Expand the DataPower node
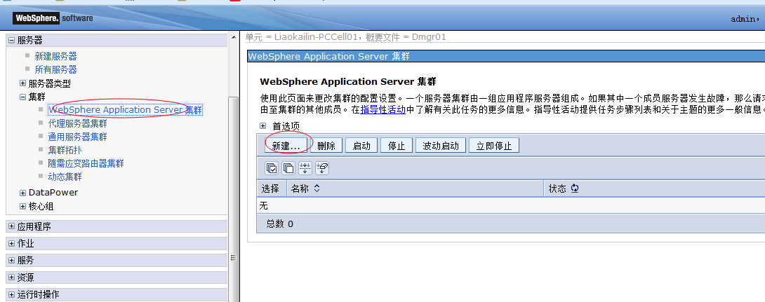Viewport: 765px width, 302px height. [22, 193]
